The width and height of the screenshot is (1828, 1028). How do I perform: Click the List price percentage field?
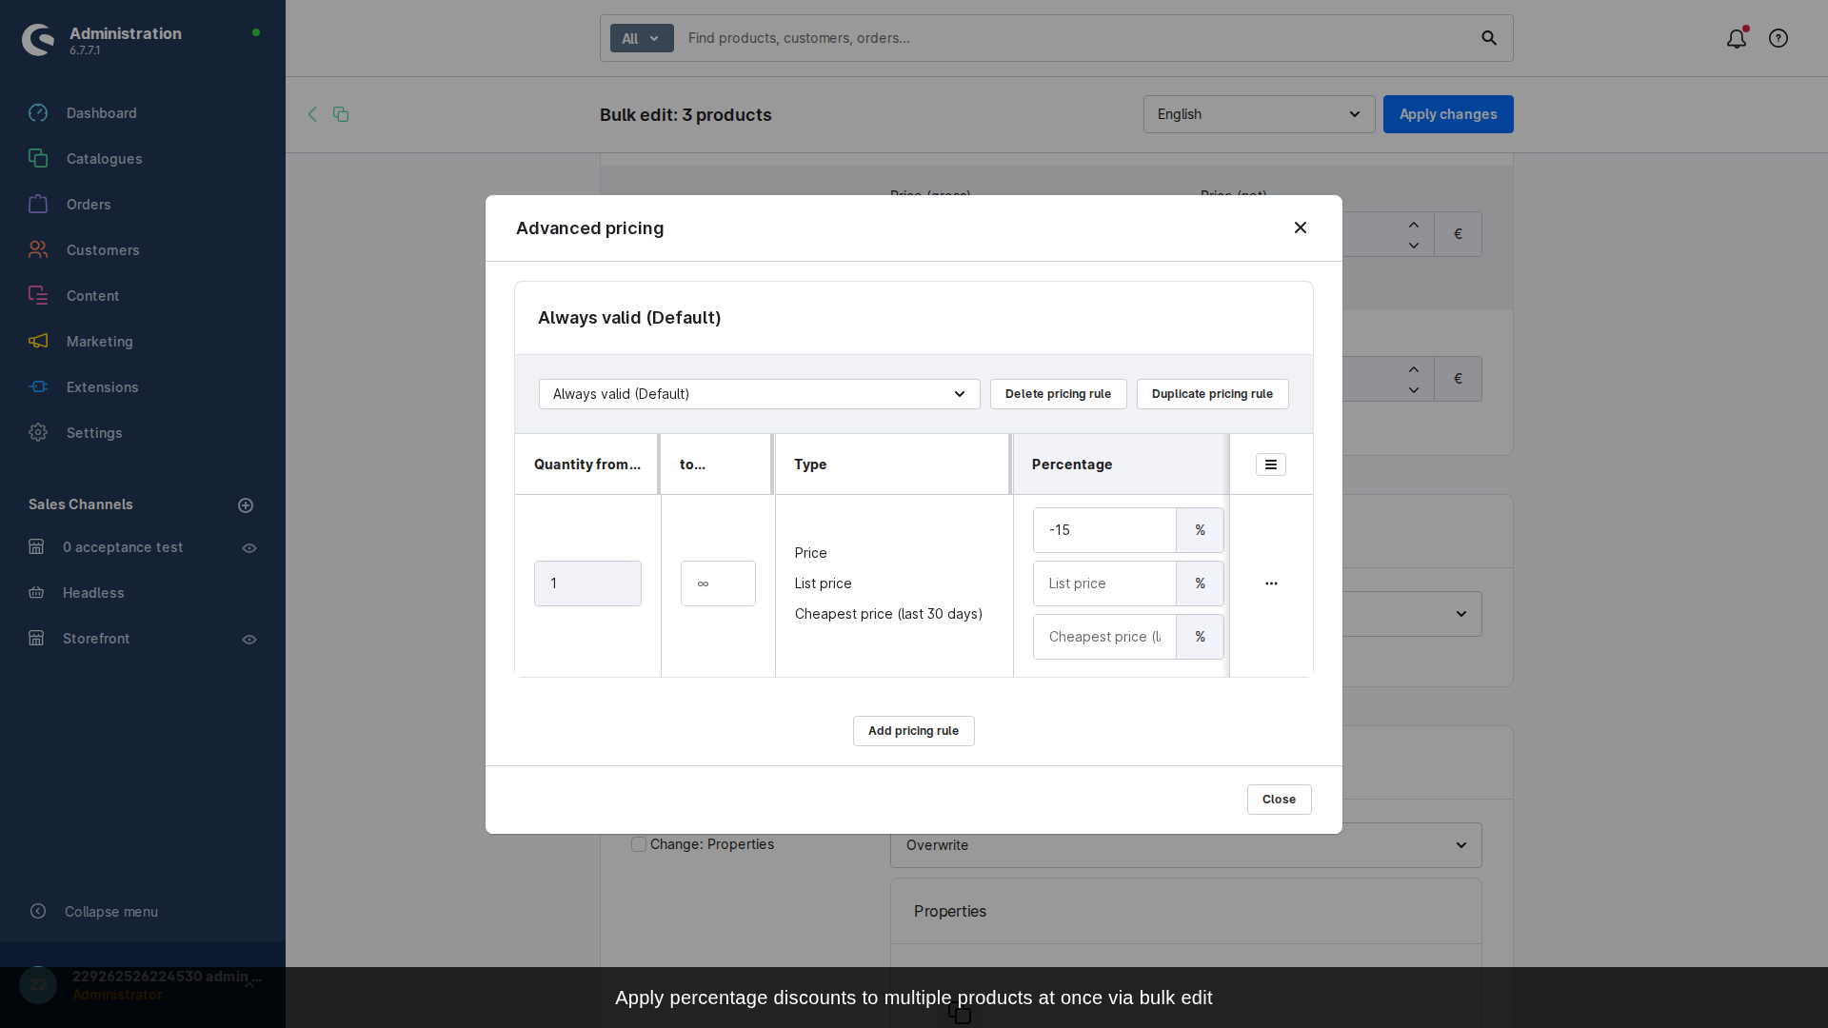click(1103, 583)
